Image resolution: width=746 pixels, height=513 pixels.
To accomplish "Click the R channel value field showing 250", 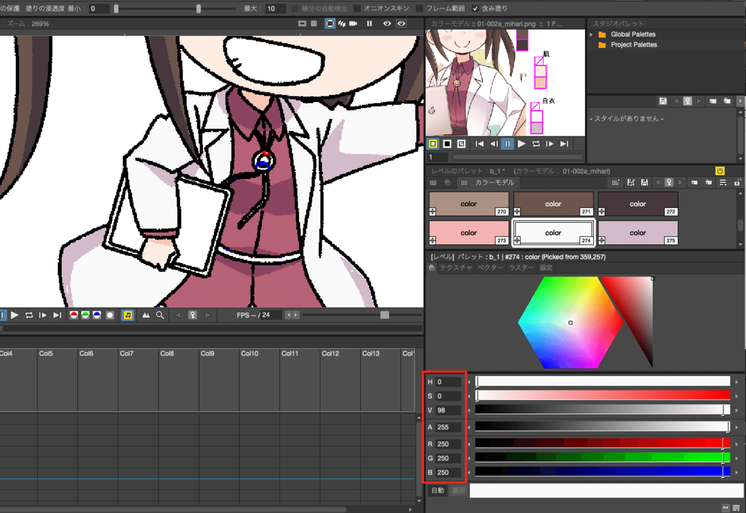I will coord(448,444).
